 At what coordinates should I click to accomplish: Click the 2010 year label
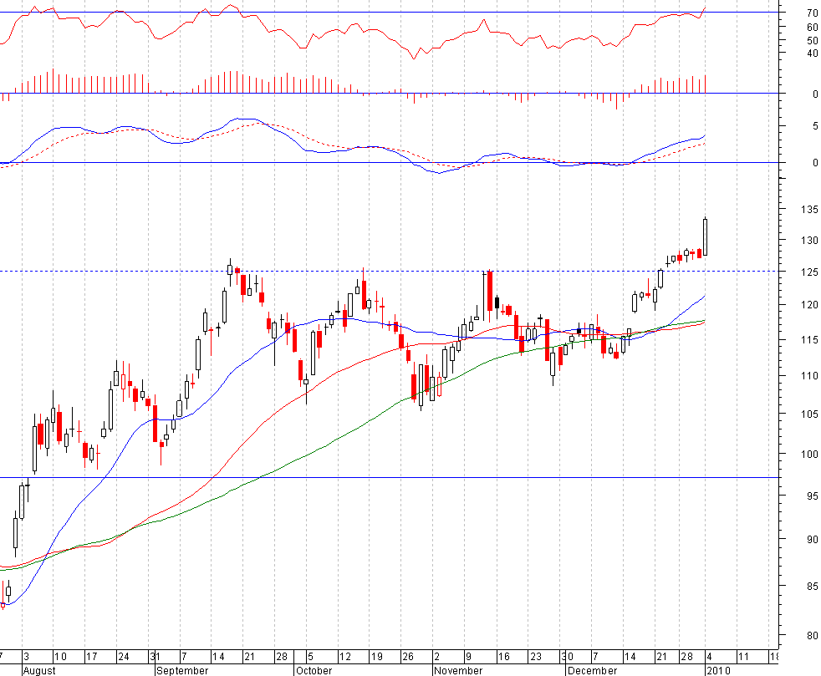coord(718,670)
